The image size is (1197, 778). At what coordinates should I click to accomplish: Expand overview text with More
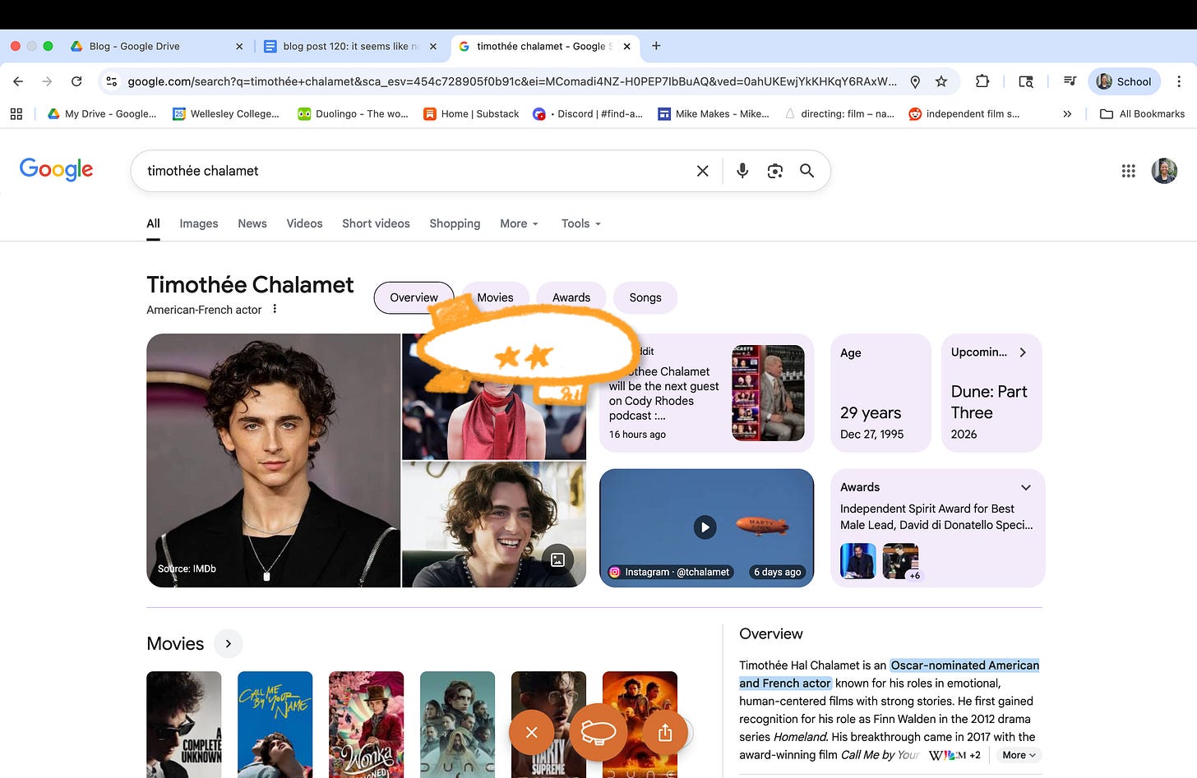pos(1019,755)
